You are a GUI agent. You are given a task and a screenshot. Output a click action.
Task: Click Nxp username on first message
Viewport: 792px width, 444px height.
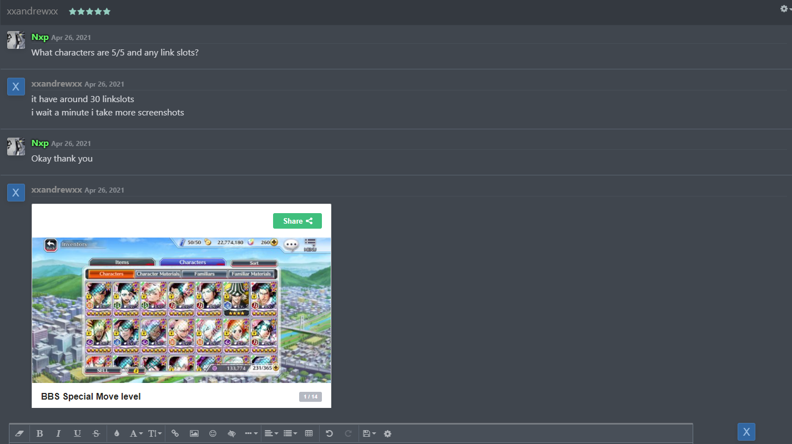pos(40,37)
